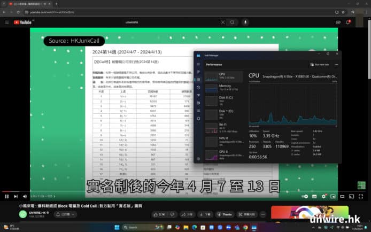Click the YouTube search magnifier button
Viewport: 371px width, 232px height.
click(232, 22)
